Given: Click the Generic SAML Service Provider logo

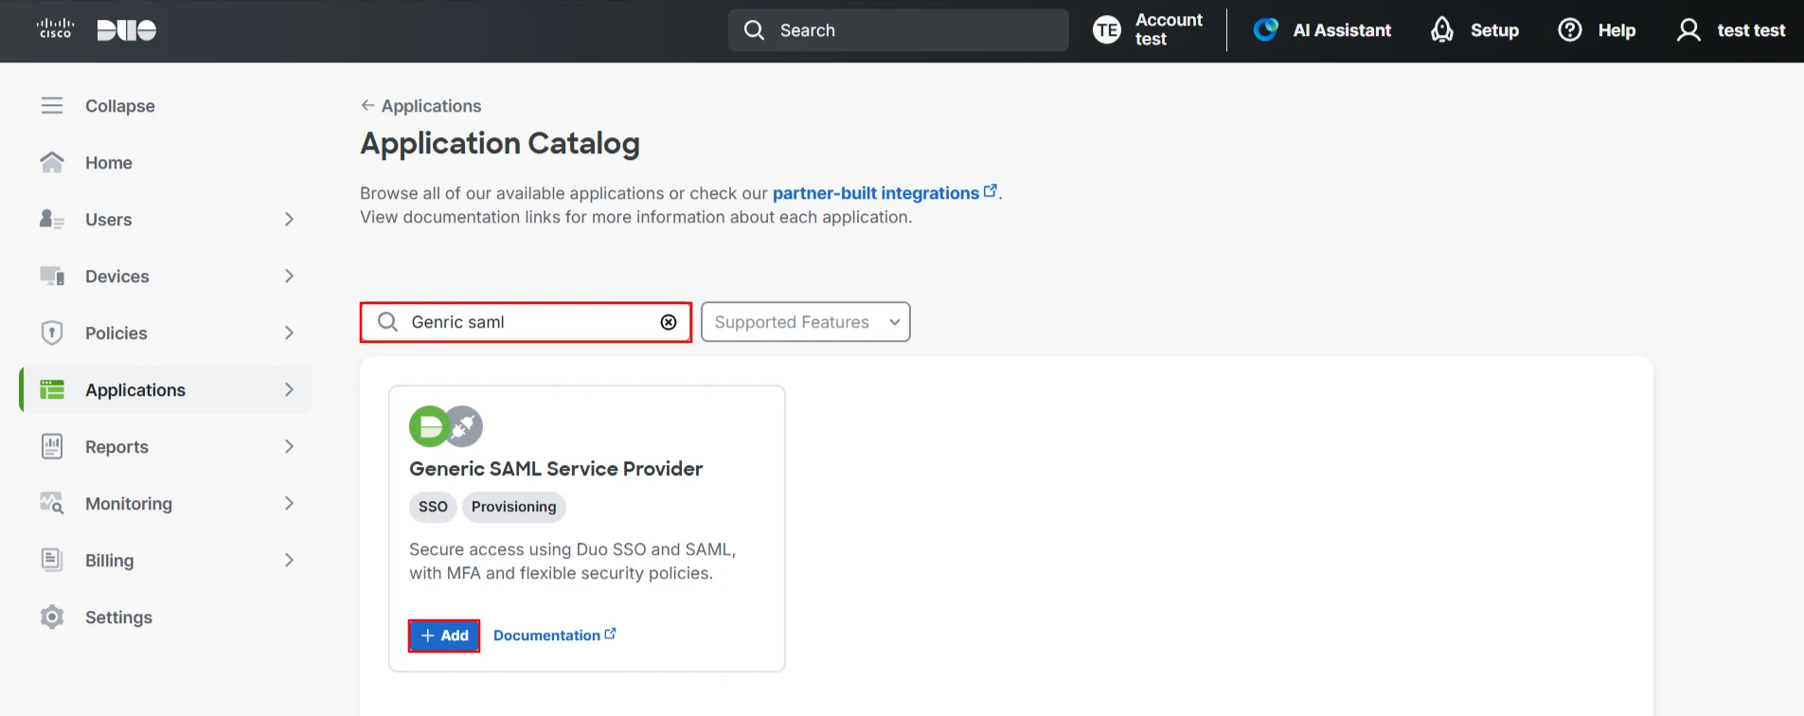Looking at the screenshot, I should click(446, 426).
